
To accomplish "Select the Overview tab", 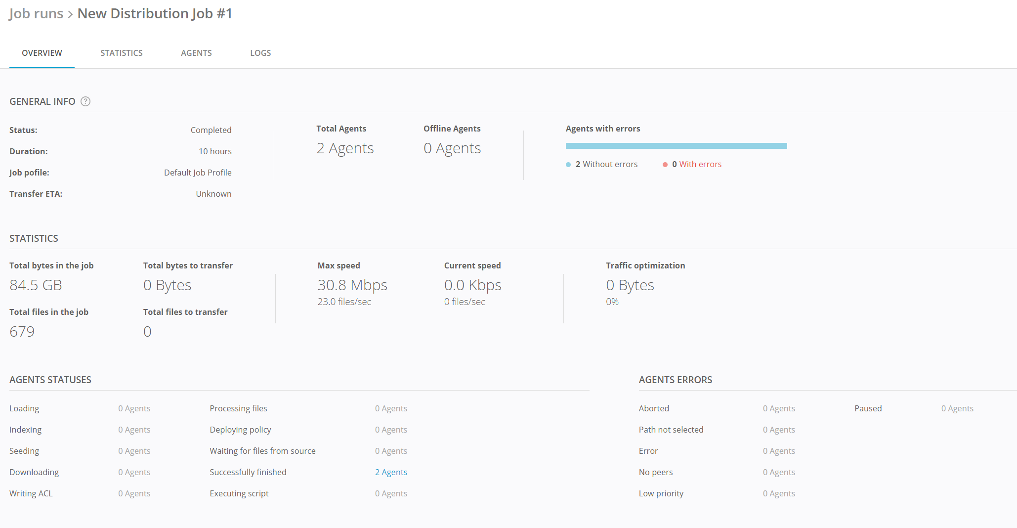I will (x=42, y=53).
